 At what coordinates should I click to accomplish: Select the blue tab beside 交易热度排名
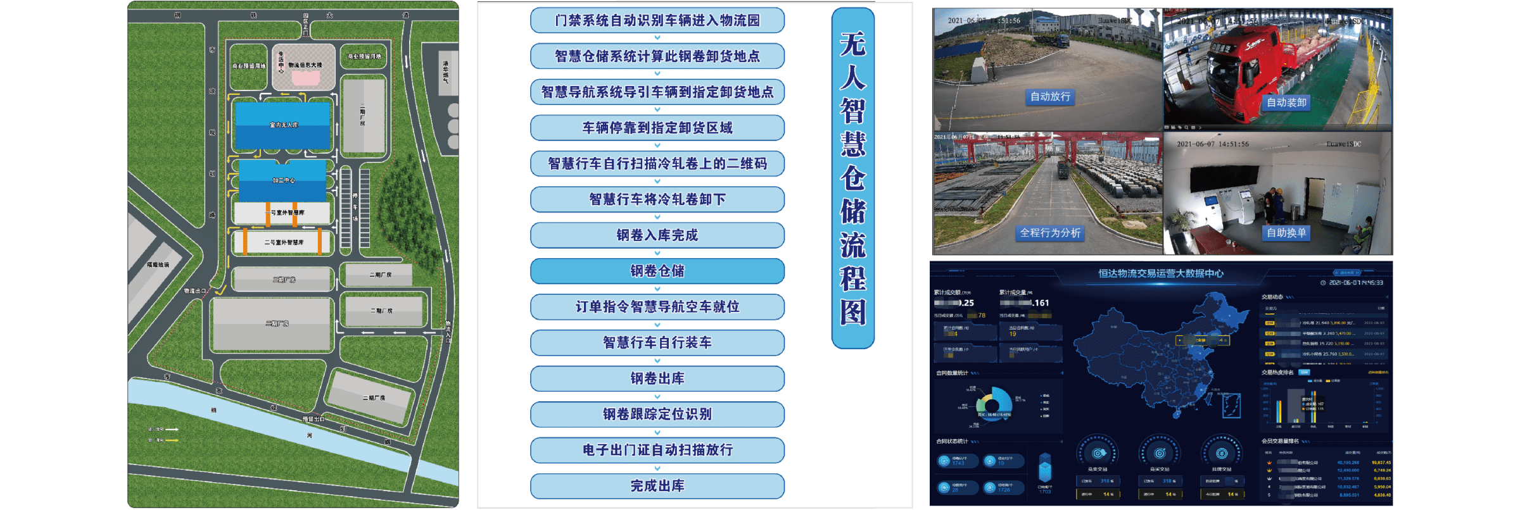point(1304,372)
